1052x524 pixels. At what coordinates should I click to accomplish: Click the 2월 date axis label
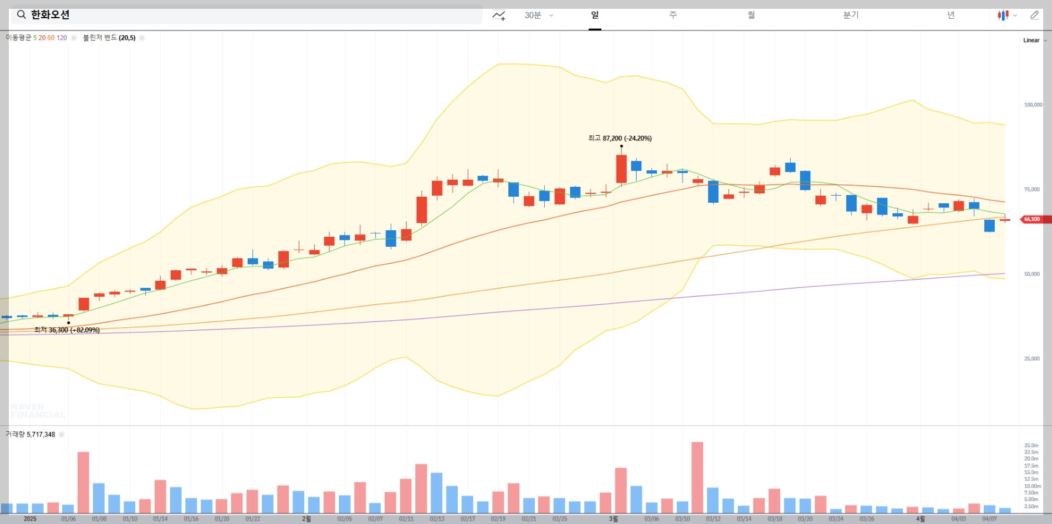click(307, 519)
